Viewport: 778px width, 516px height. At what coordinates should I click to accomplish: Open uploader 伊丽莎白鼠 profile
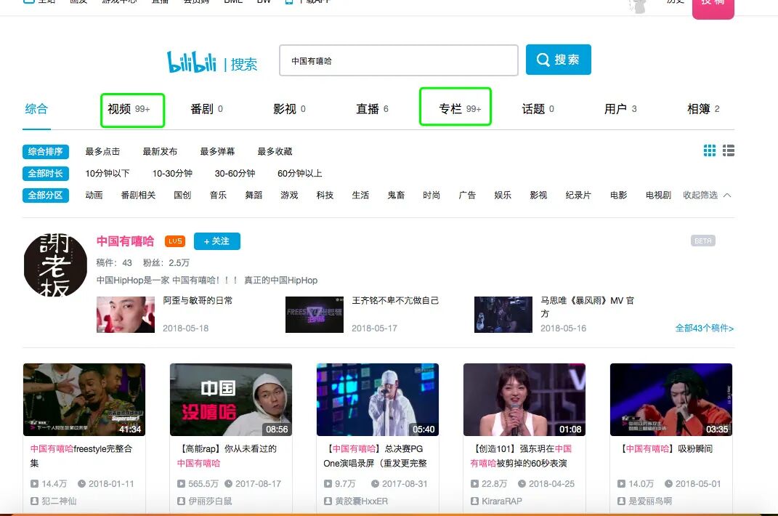(210, 501)
